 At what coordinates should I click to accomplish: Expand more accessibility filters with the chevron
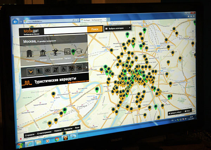(87, 67)
